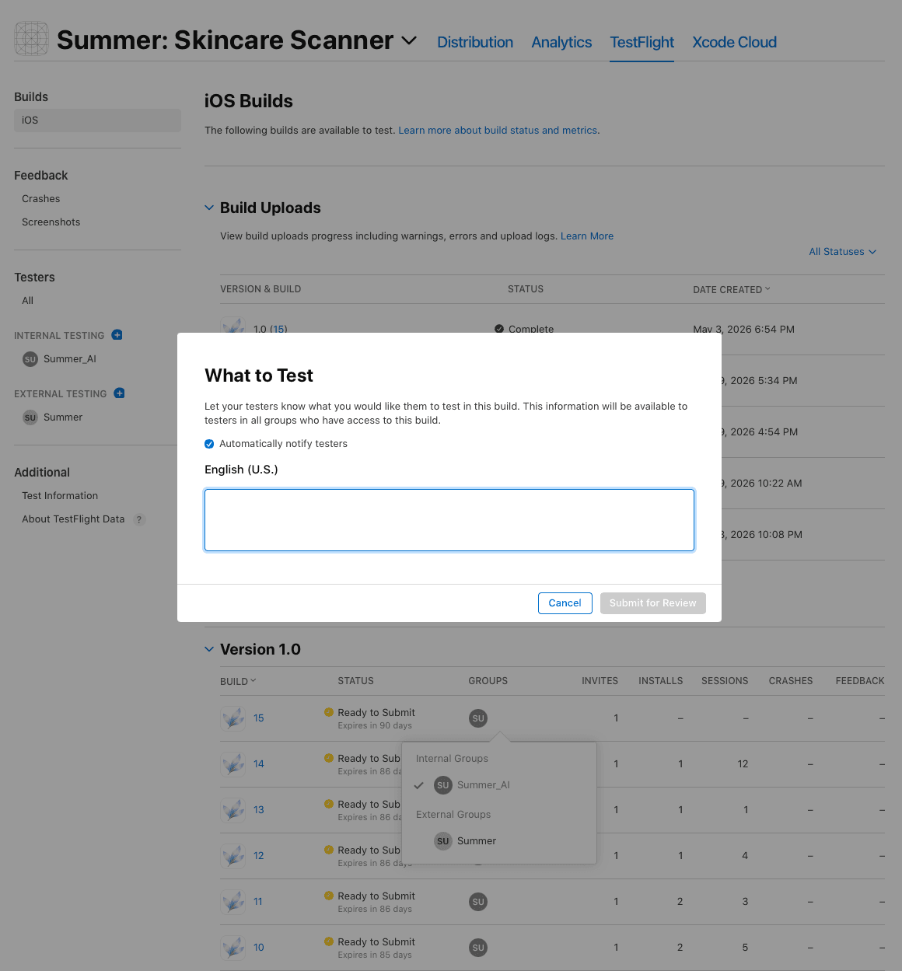Viewport: 902px width, 971px height.
Task: Sort by the Build column header
Action: 238,681
